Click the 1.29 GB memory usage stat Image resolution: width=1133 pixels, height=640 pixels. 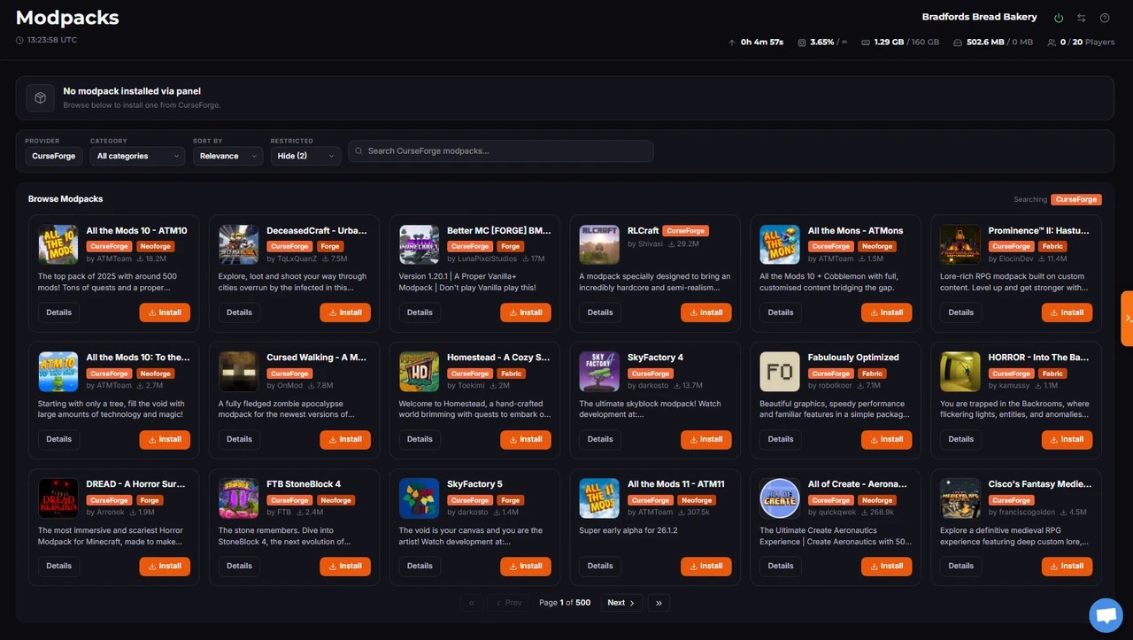click(x=900, y=42)
